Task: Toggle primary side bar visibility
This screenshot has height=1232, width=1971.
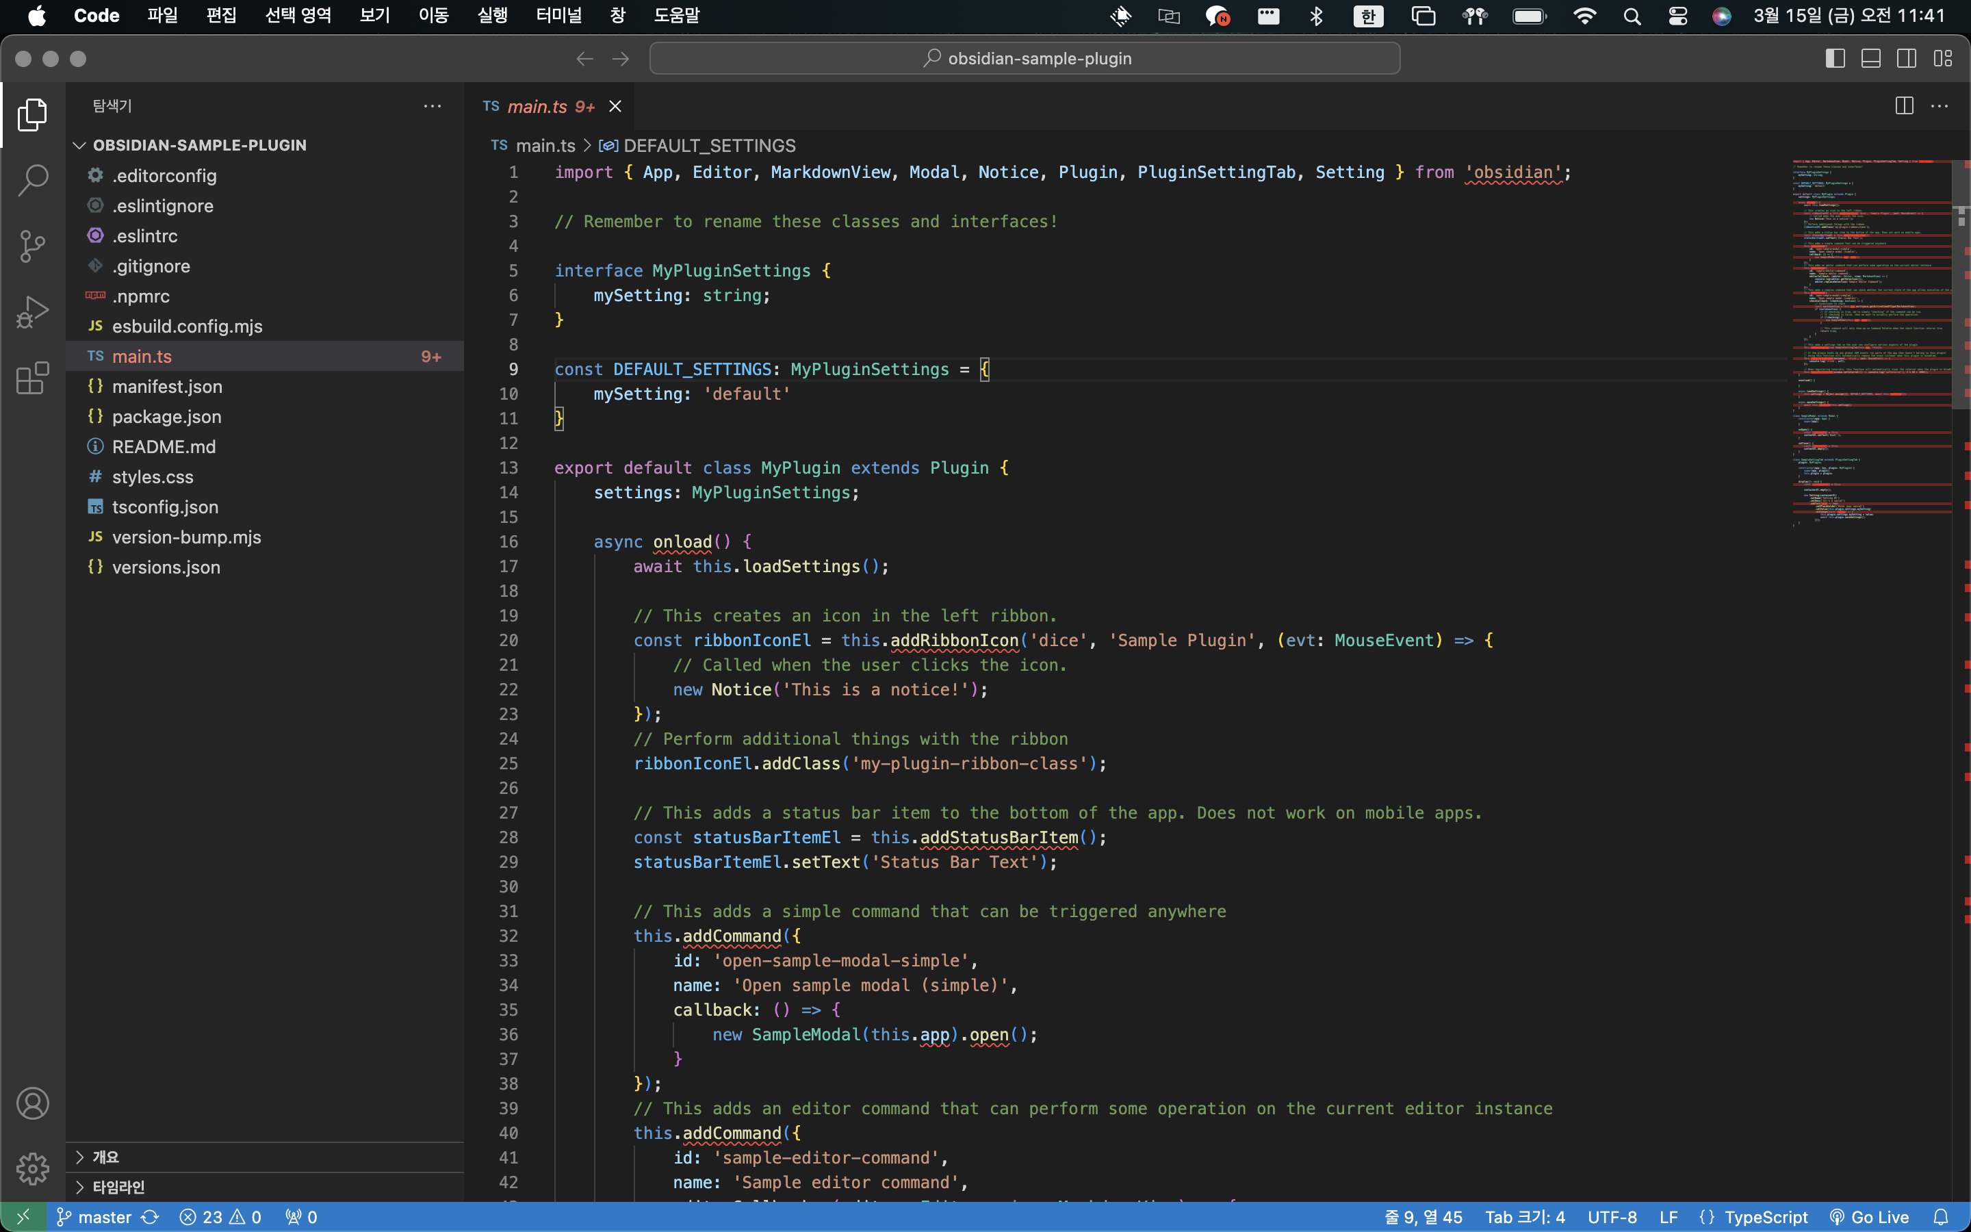Action: (1835, 59)
